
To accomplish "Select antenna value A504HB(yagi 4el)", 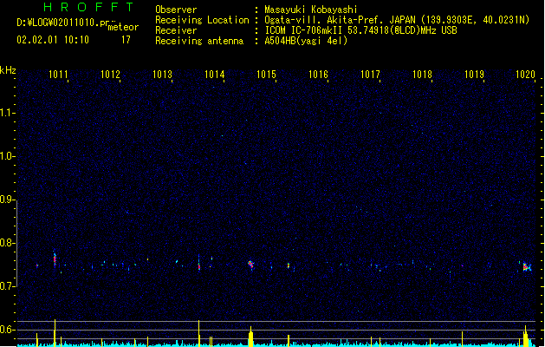I will (306, 41).
